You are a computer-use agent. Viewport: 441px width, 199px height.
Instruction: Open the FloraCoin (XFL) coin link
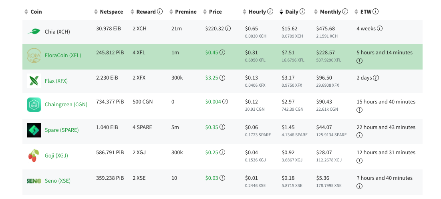pyautogui.click(x=63, y=55)
